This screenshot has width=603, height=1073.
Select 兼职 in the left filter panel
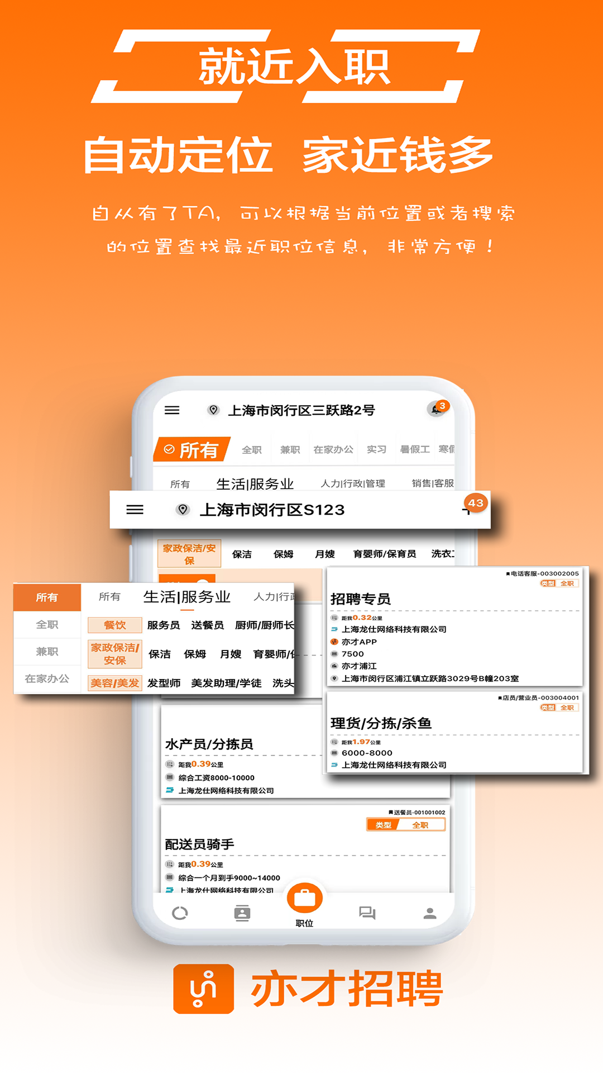click(x=47, y=652)
